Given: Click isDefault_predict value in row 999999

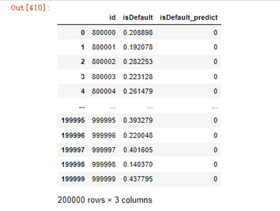Looking at the screenshot, I should 215,179.
